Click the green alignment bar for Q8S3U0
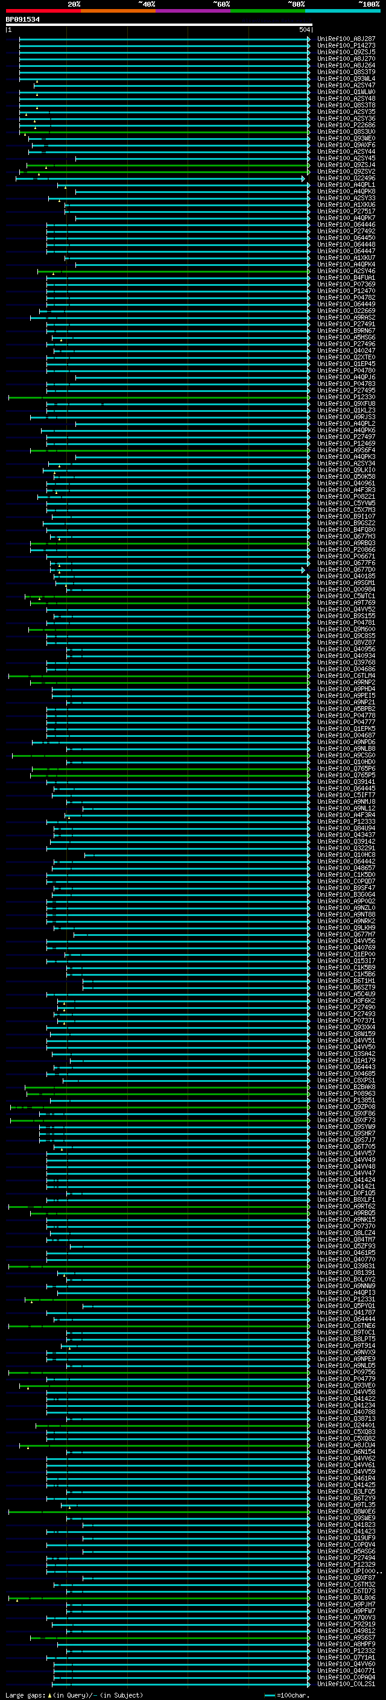Viewport: 386px width, 1700px height. click(x=165, y=132)
